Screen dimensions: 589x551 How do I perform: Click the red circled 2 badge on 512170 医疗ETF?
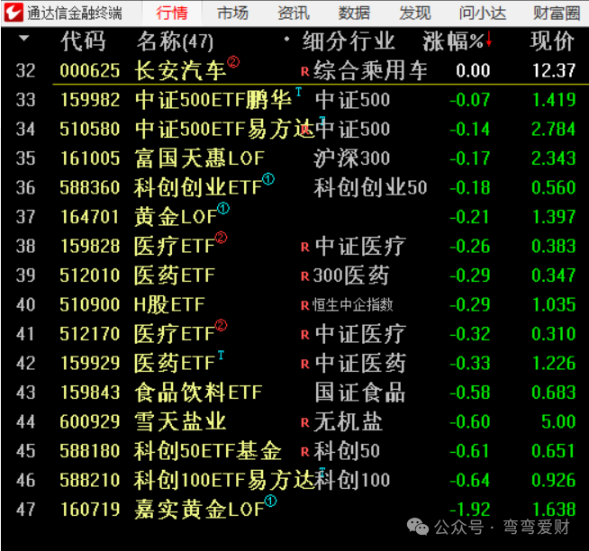tap(221, 325)
